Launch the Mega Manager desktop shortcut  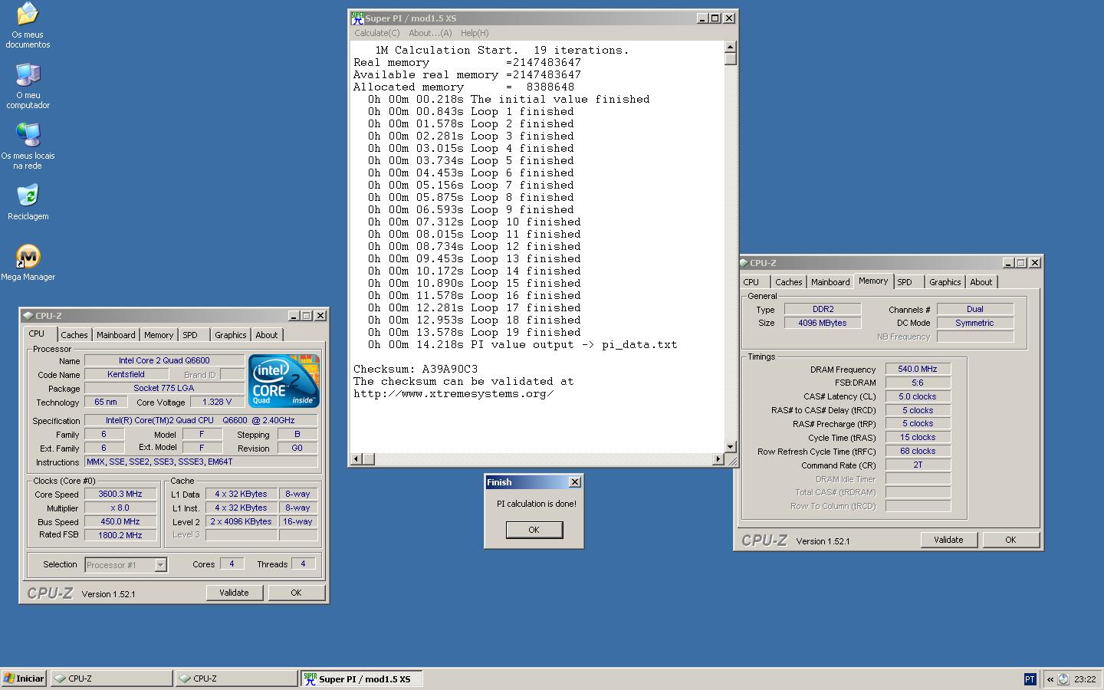tap(28, 262)
